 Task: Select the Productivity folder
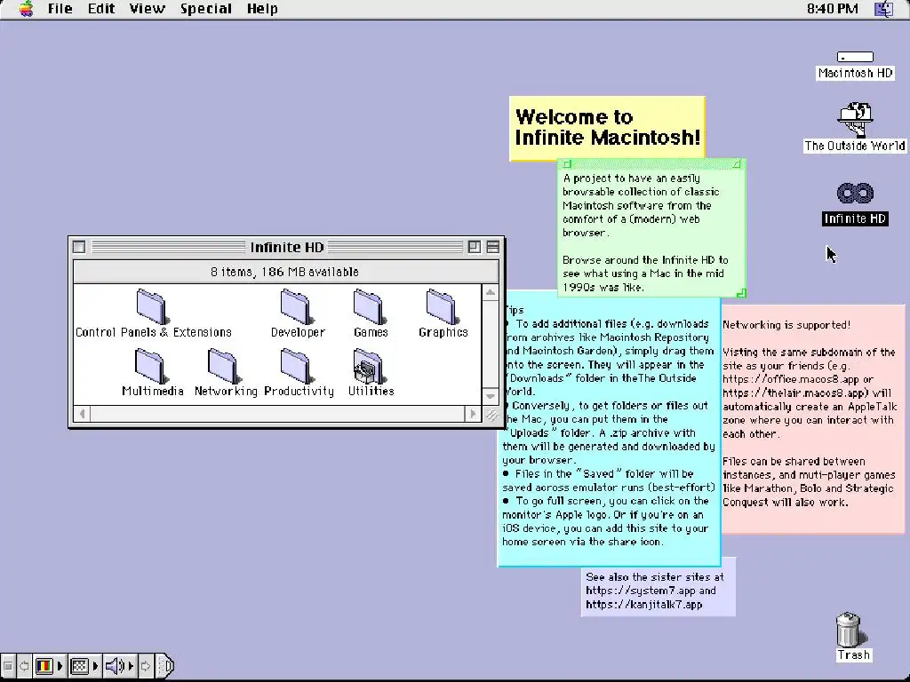click(298, 367)
